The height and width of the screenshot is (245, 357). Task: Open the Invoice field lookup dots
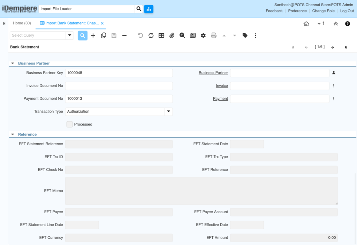click(x=334, y=86)
